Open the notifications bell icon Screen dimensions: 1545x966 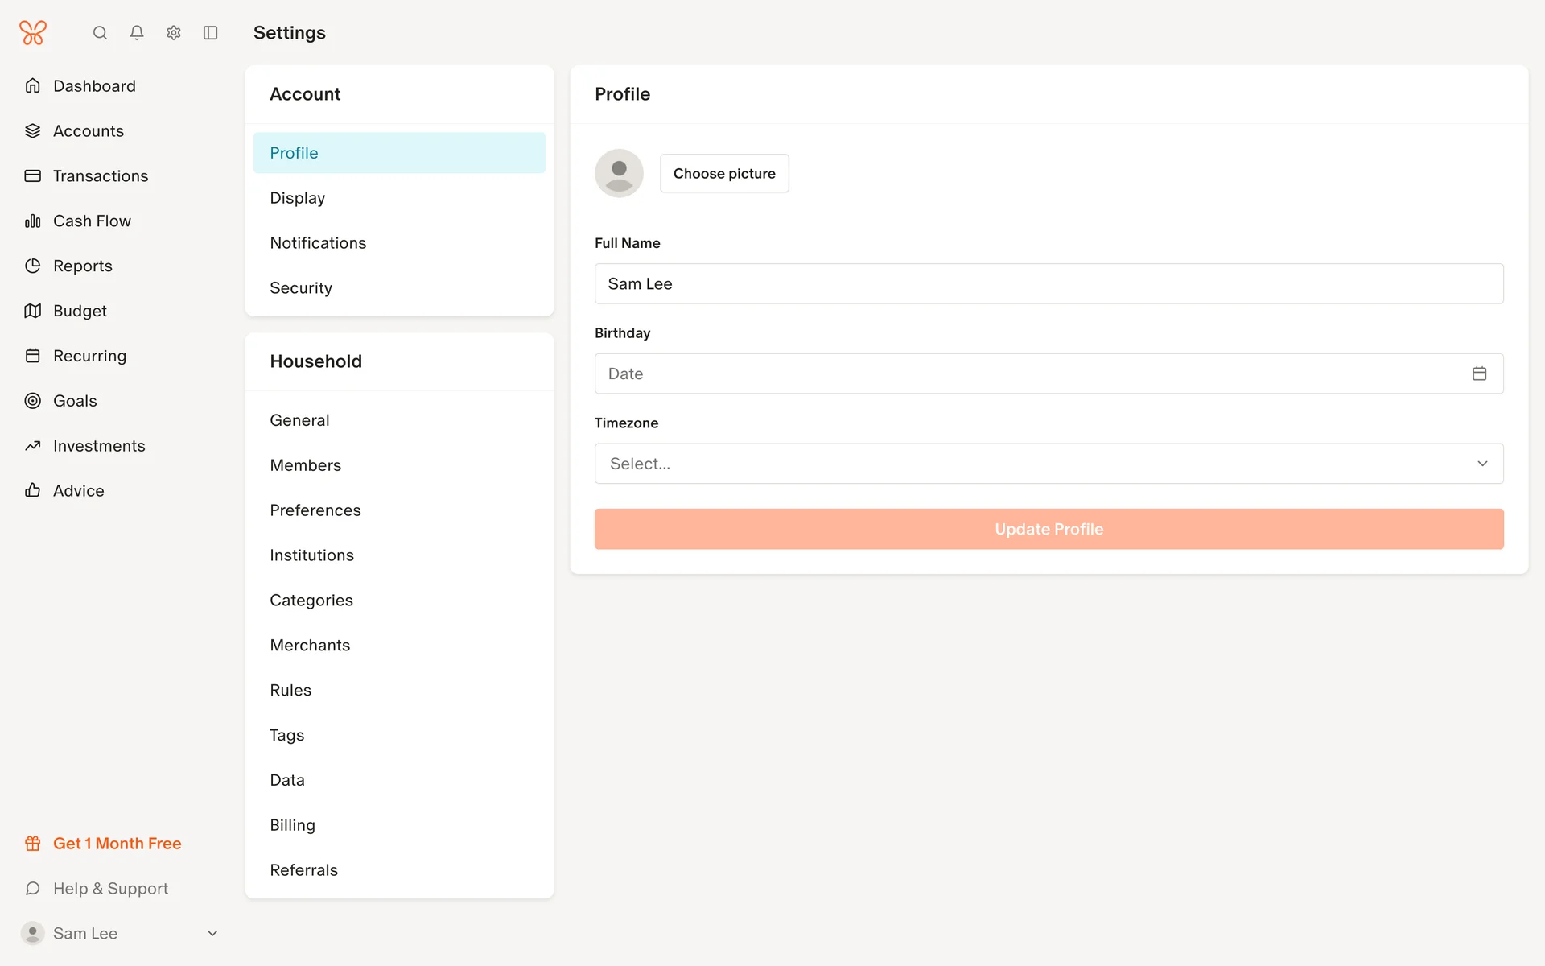pos(137,33)
